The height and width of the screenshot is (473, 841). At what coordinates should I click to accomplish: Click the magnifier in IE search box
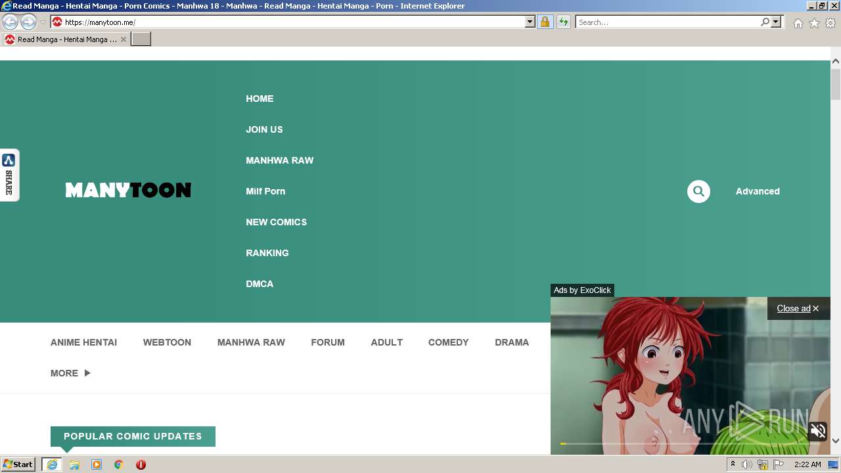pyautogui.click(x=765, y=22)
